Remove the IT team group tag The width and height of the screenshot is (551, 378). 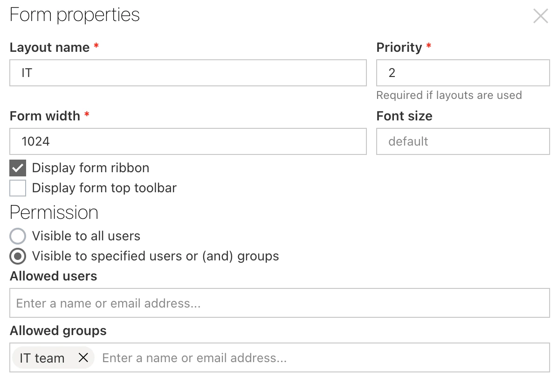[83, 357]
